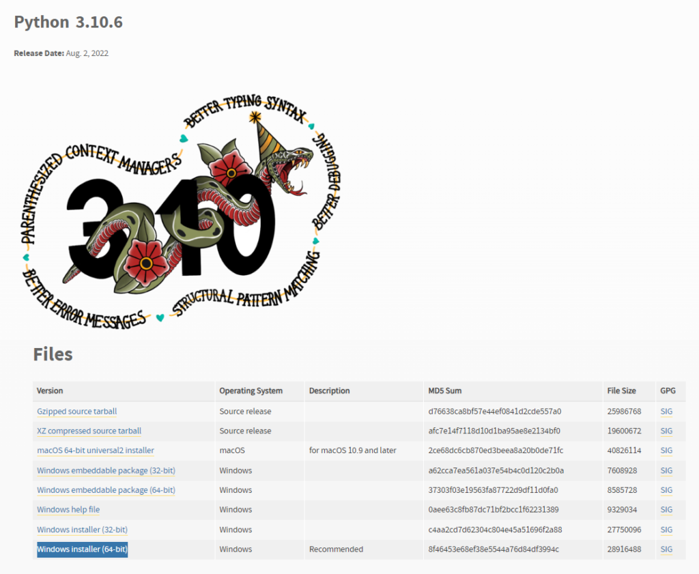Click the Description column header
Image resolution: width=699 pixels, height=574 pixels.
coord(330,391)
